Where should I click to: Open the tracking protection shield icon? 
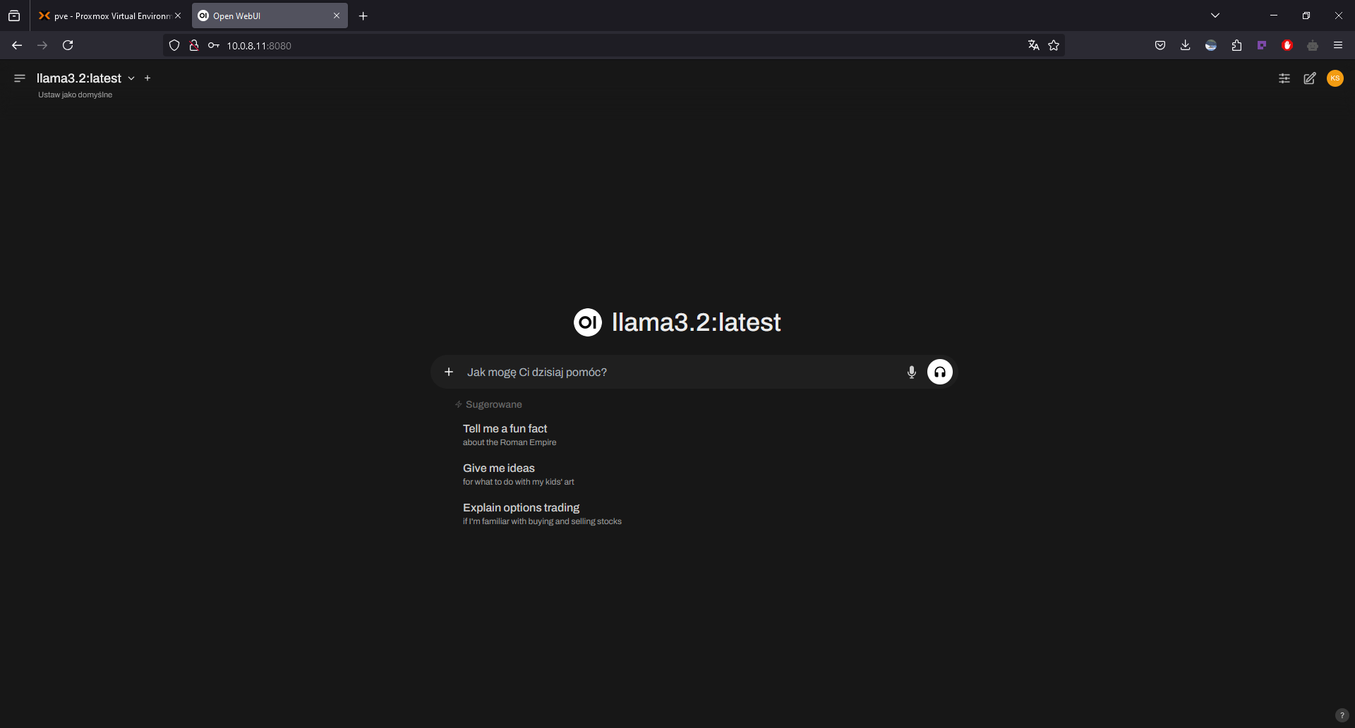pos(174,45)
